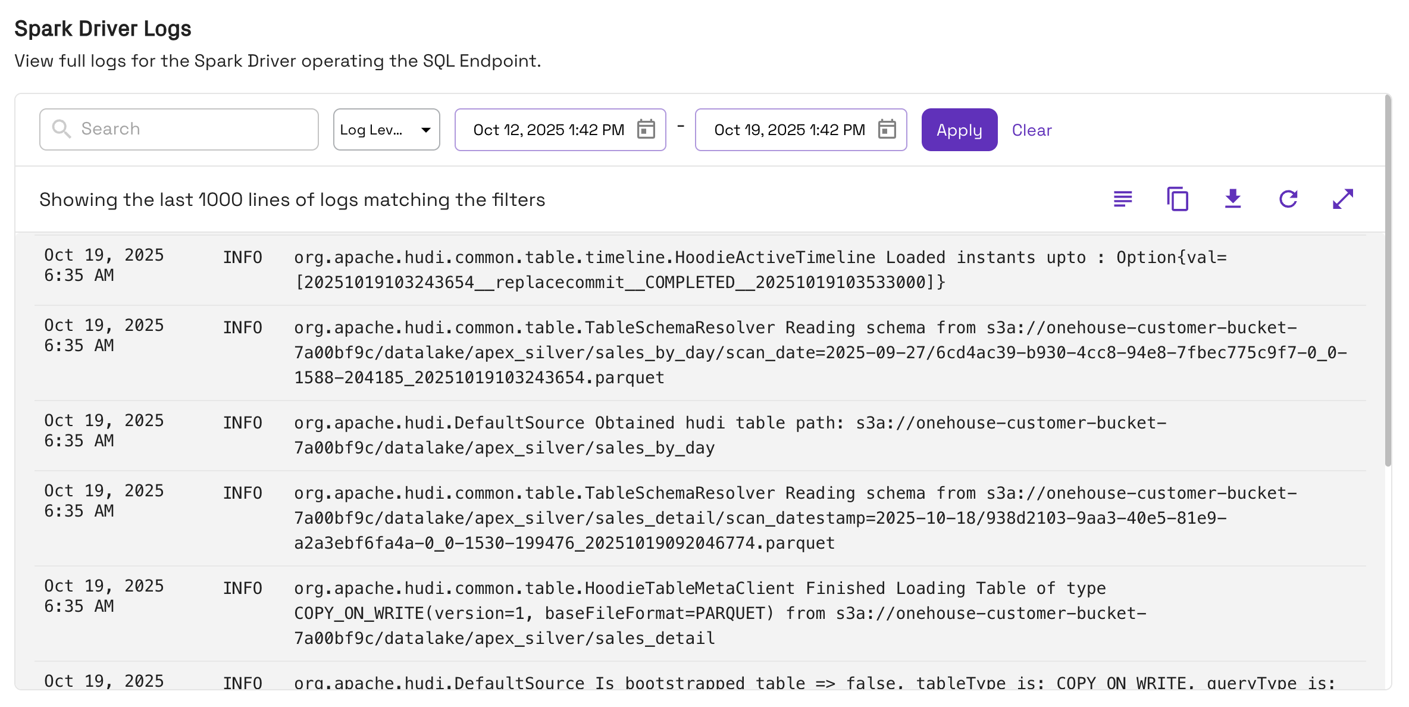
Task: Click the vertical scrollbar thumb at right
Action: 1388,280
